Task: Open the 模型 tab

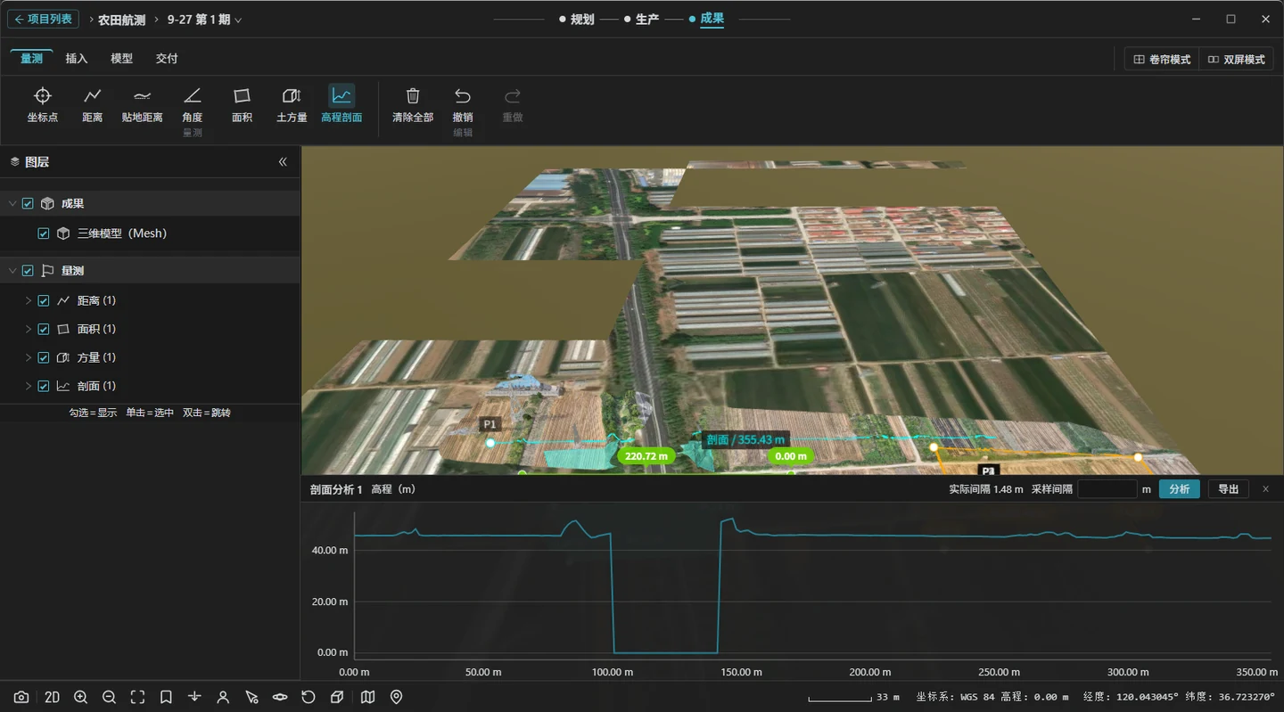Action: [x=121, y=59]
